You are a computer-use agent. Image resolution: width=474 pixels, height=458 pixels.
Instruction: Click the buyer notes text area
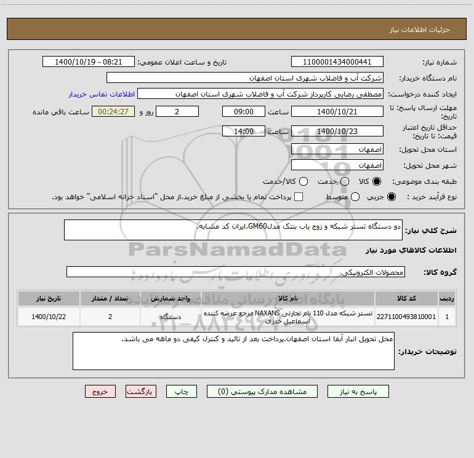click(233, 351)
